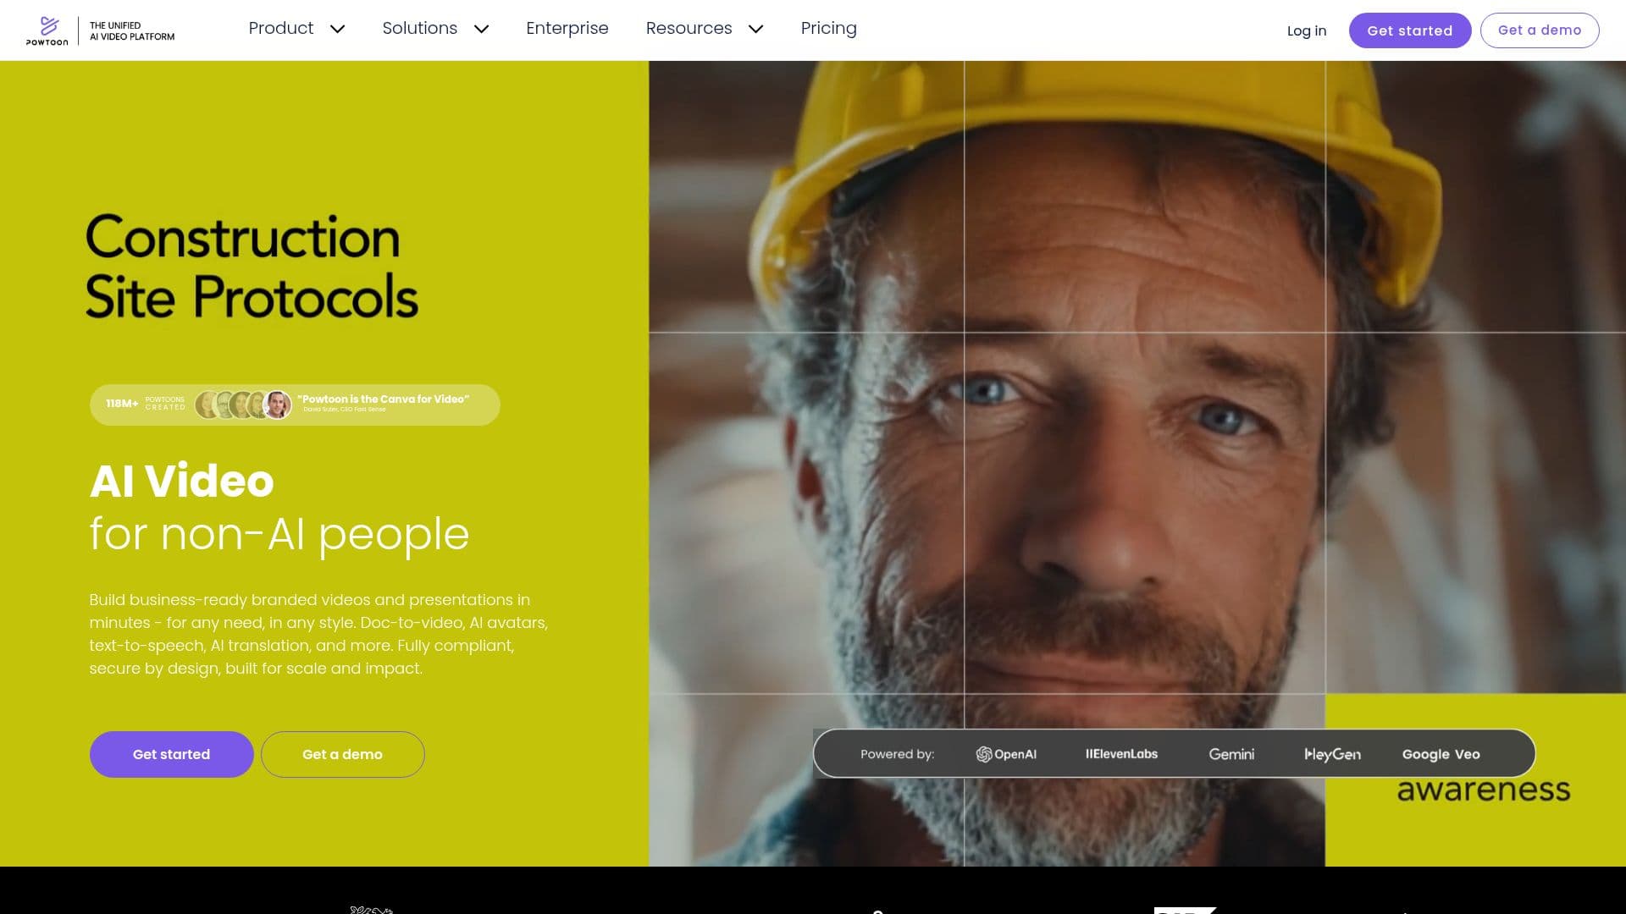
Task: Click the "AI Video" headline
Action: point(181,481)
